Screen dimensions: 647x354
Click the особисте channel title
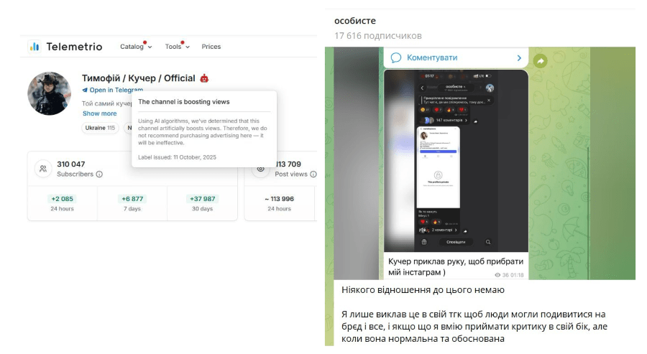(355, 21)
